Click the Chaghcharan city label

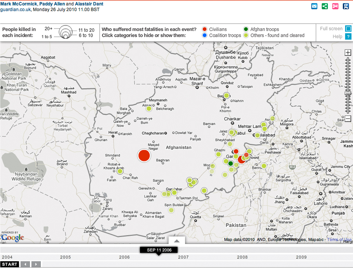[x=153, y=133]
